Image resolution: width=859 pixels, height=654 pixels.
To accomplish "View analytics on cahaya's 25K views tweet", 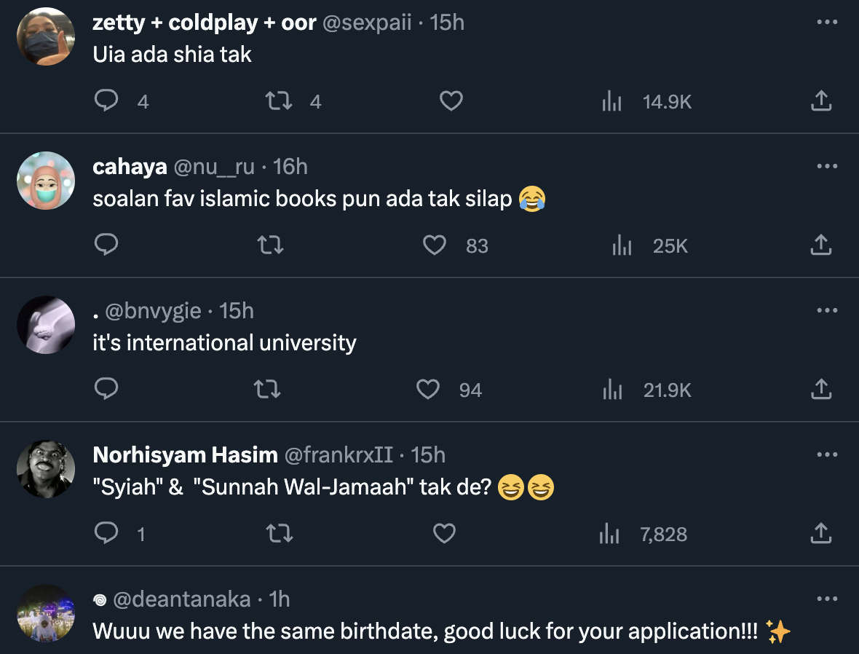I will [x=621, y=245].
